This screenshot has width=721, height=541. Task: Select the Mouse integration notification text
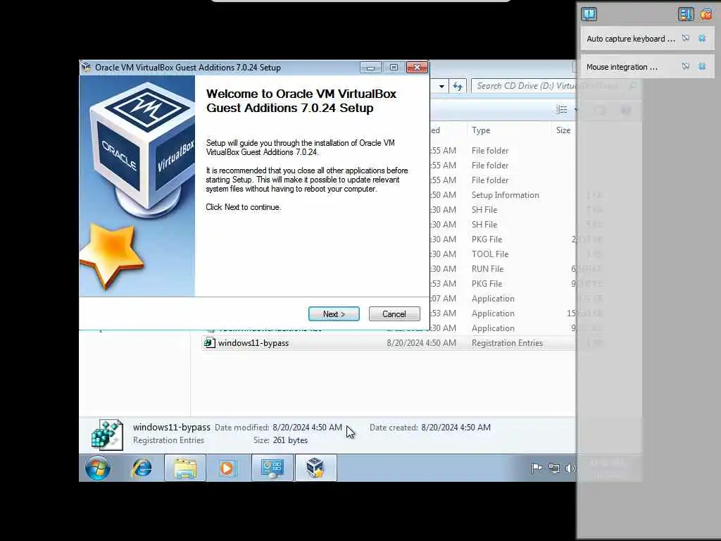click(622, 67)
